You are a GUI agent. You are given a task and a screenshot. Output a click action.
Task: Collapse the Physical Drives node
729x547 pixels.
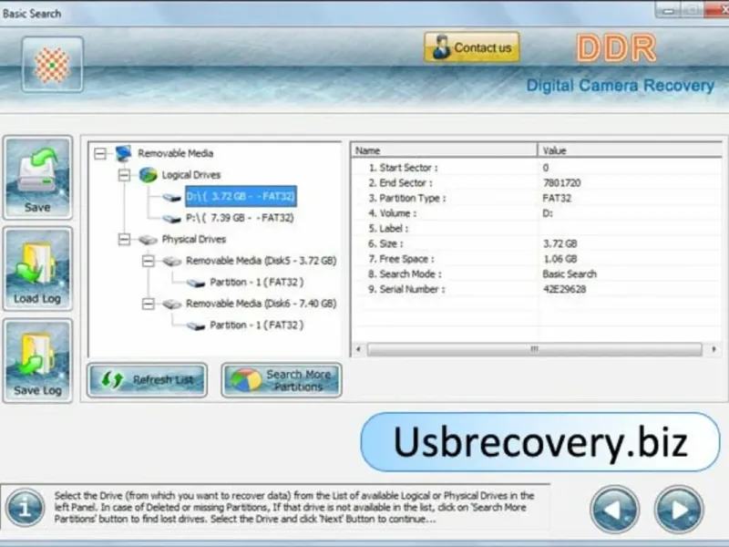(124, 239)
